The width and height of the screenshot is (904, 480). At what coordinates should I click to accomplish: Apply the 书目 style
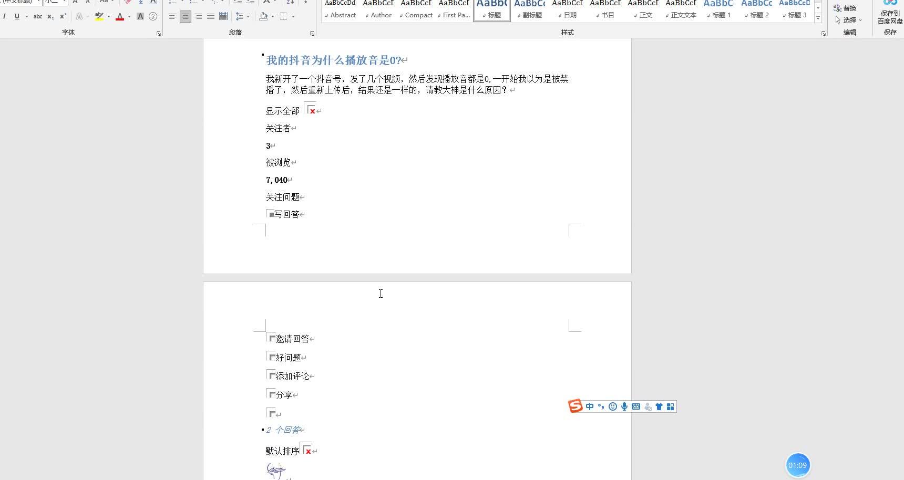605,10
